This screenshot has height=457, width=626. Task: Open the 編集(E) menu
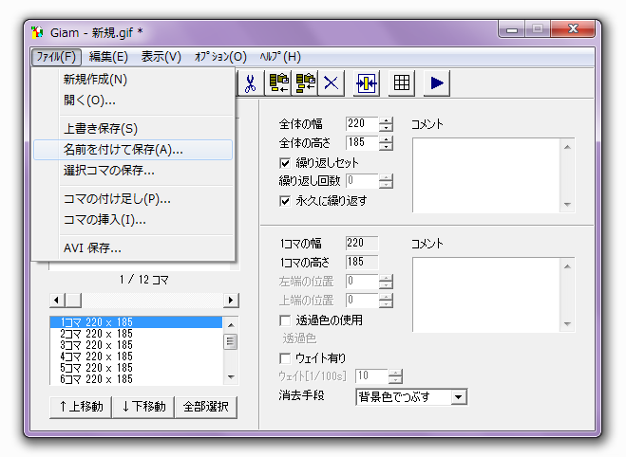108,57
